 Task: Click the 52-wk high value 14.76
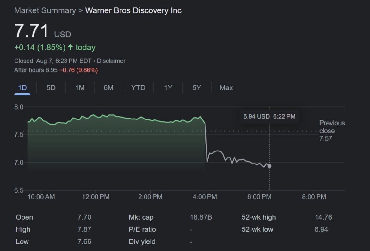323,217
